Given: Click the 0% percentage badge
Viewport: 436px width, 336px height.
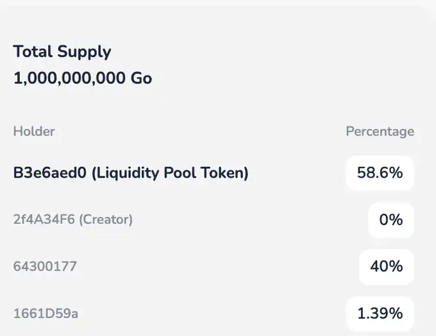Looking at the screenshot, I should pos(390,220).
